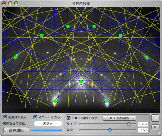This screenshot has width=162, height=136.
Task: Uncheck RHEED図形を表示 checkbox
Action: point(69,118)
